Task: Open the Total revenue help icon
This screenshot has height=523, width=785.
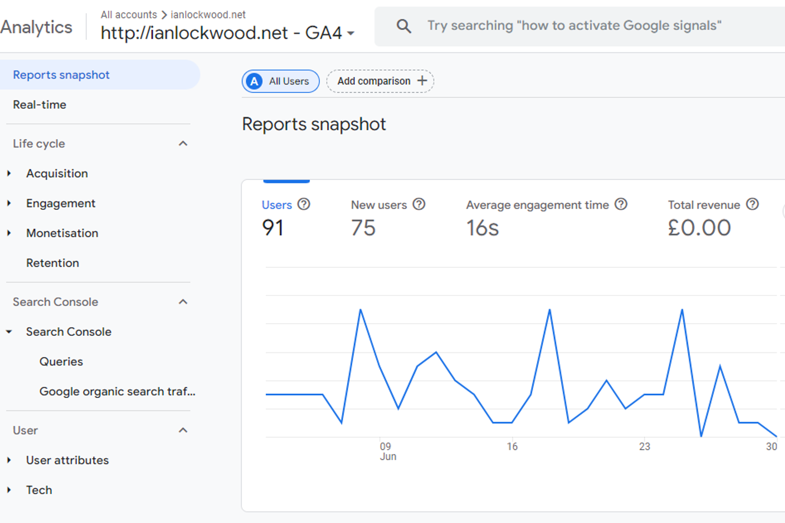Action: click(753, 204)
